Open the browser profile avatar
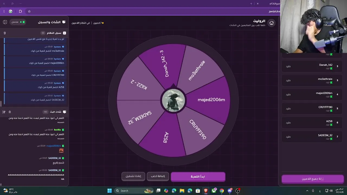The height and width of the screenshot is (195, 347). (11, 11)
